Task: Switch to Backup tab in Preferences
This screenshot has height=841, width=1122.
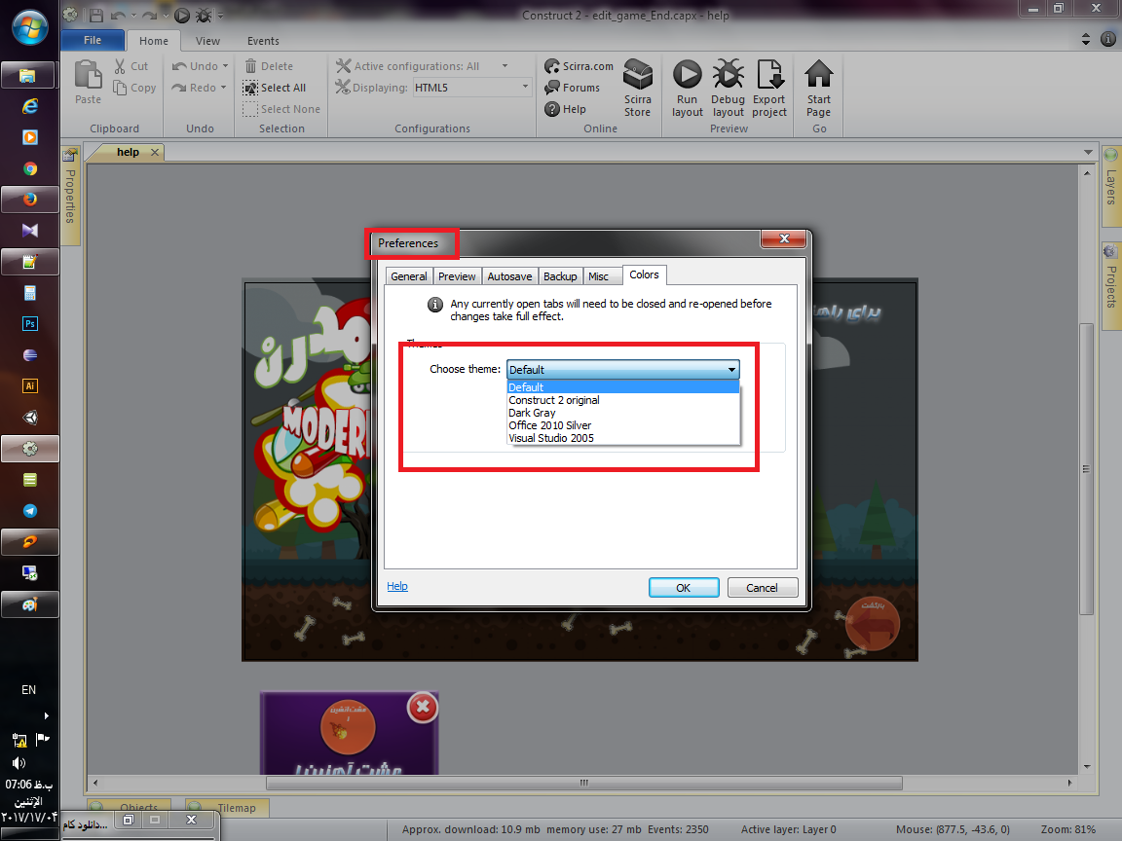Action: tap(560, 276)
